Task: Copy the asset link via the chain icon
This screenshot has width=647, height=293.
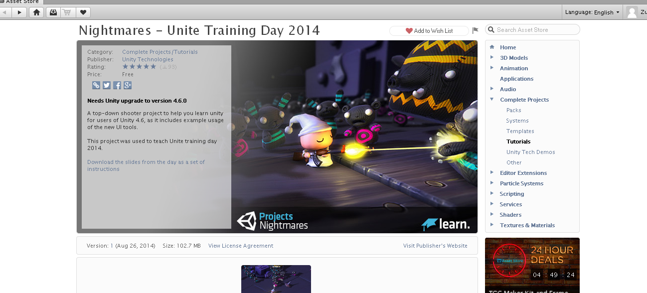Action: click(96, 85)
